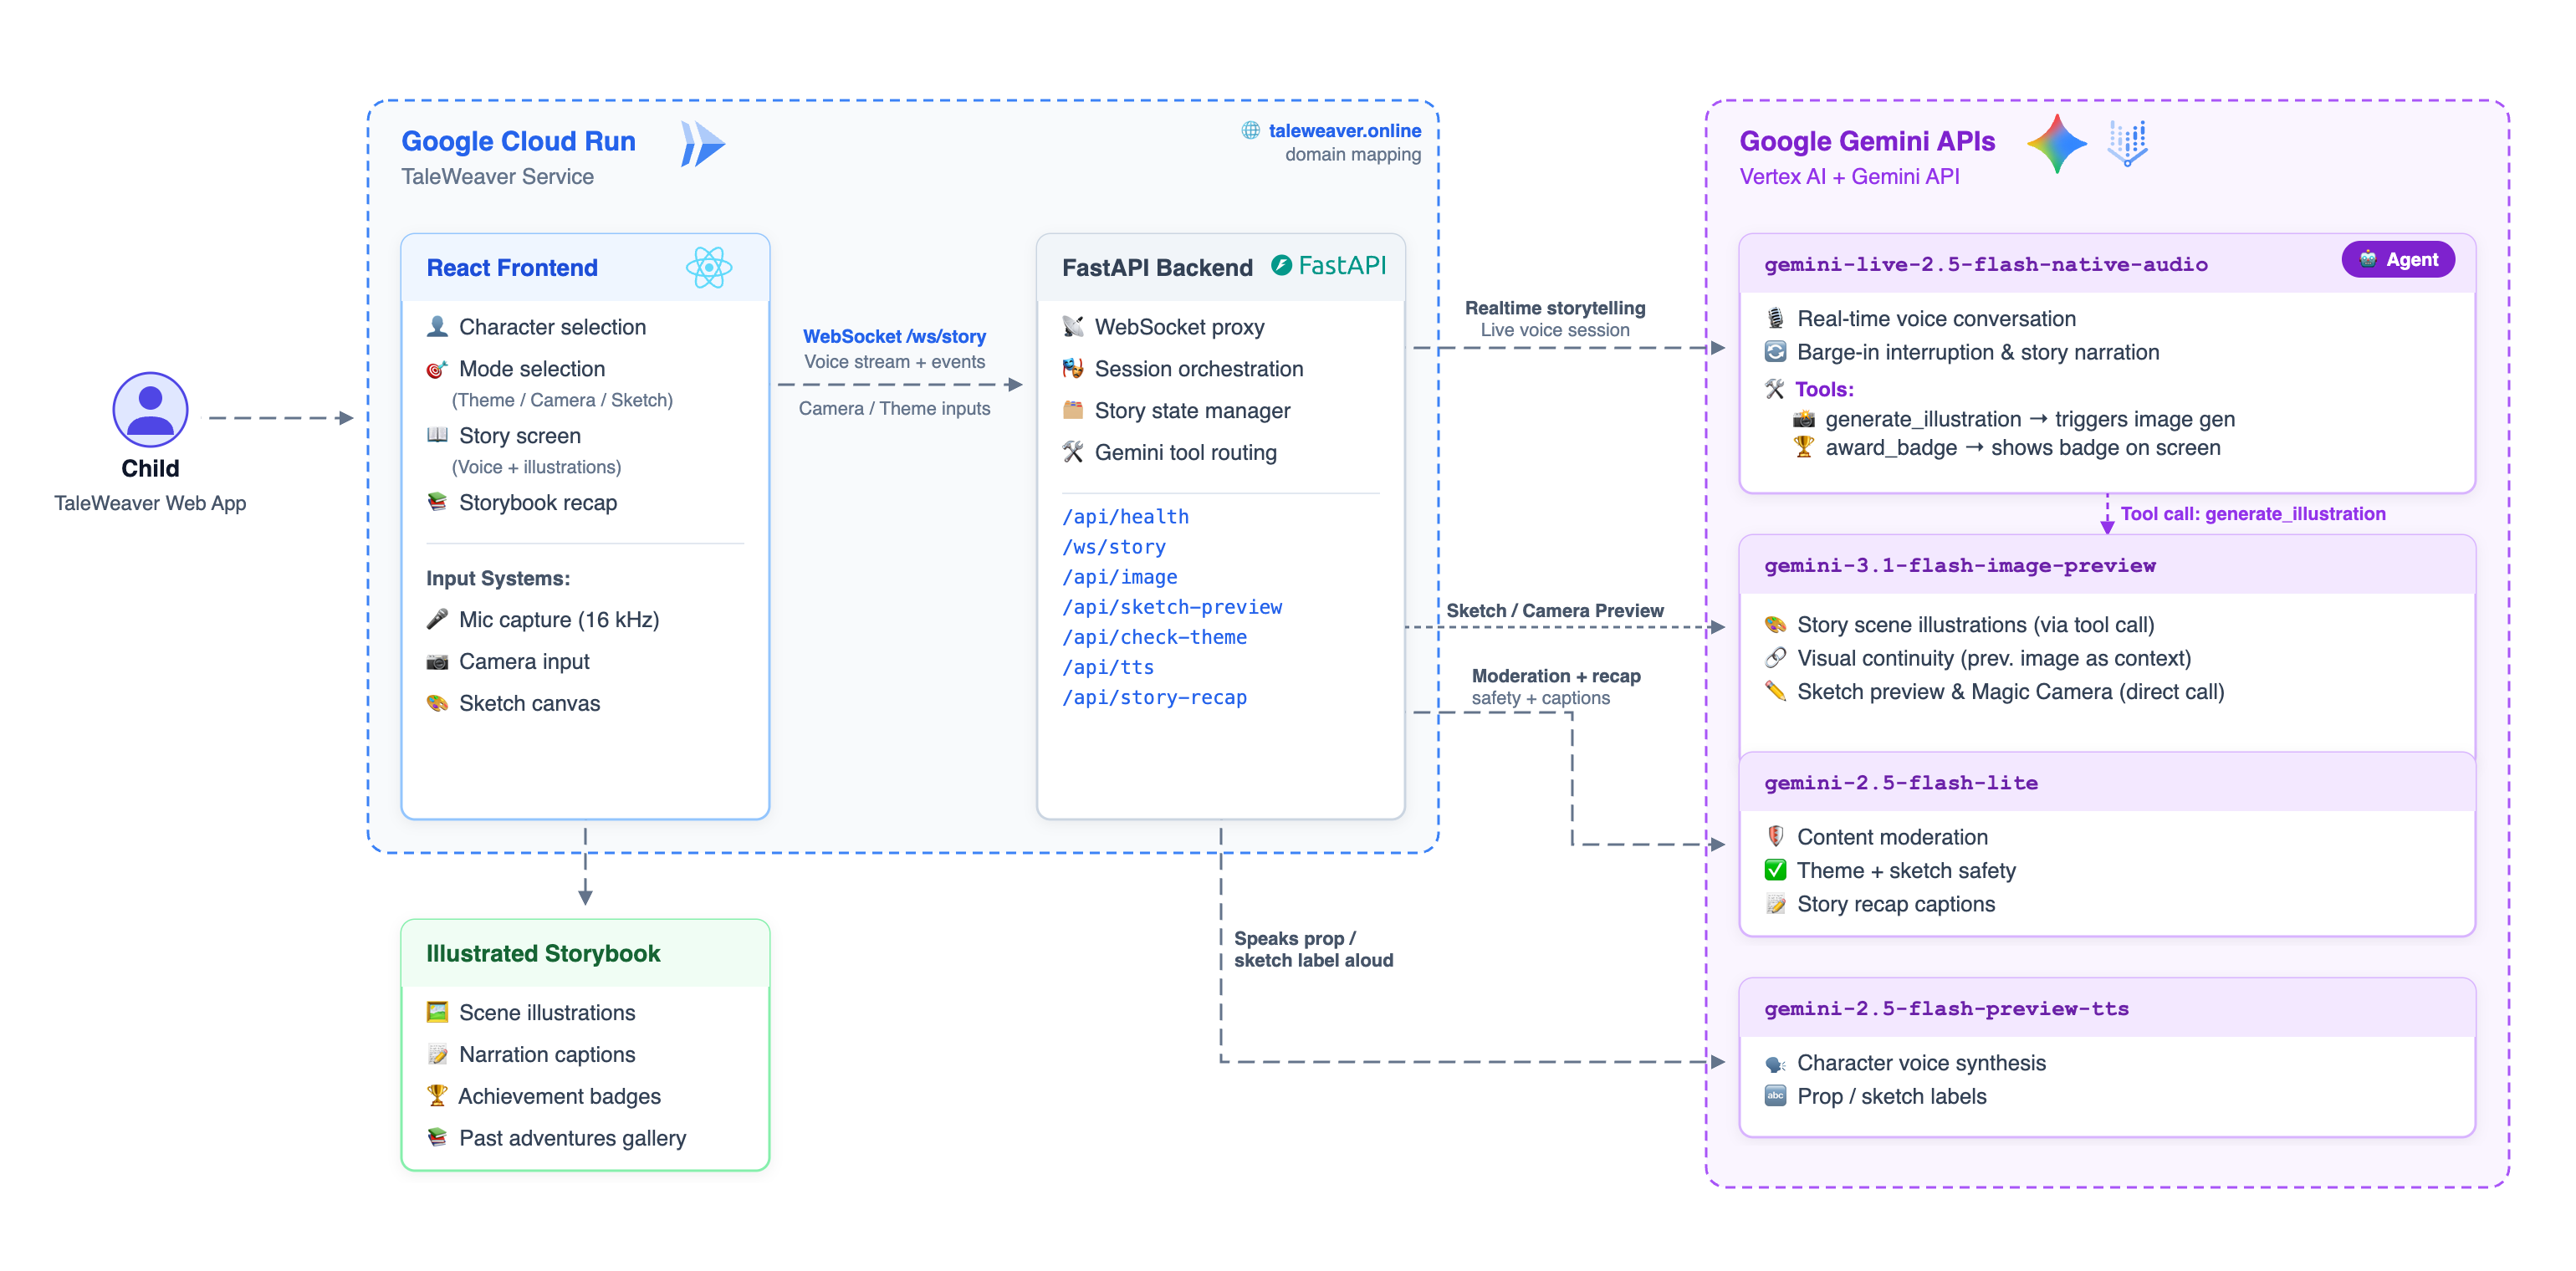This screenshot has height=1271, width=2576.
Task: Click camera icon next to Camera input
Action: coord(437,662)
